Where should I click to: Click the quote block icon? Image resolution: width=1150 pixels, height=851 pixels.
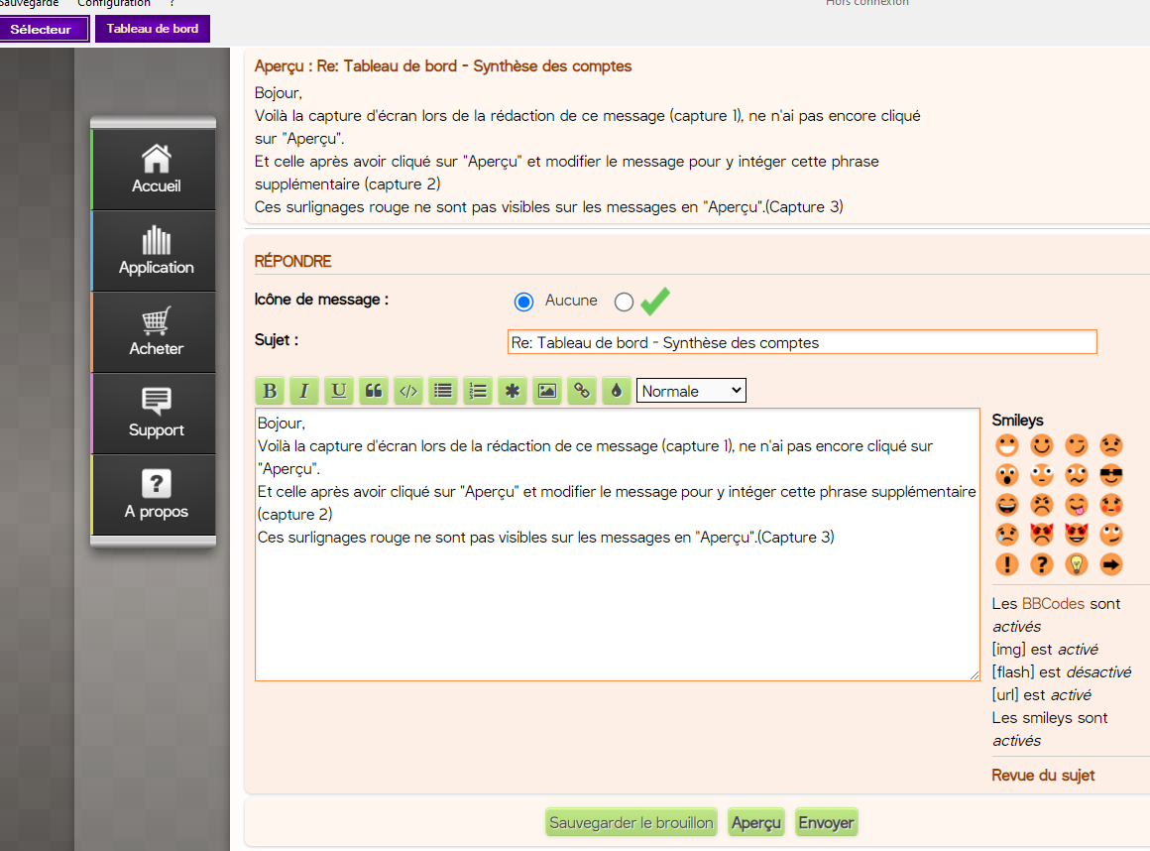tap(373, 391)
